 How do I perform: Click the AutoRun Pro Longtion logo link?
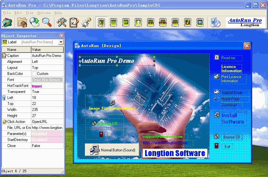click(x=245, y=22)
